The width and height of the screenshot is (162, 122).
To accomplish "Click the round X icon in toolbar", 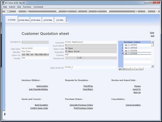I will [x=157, y=11].
